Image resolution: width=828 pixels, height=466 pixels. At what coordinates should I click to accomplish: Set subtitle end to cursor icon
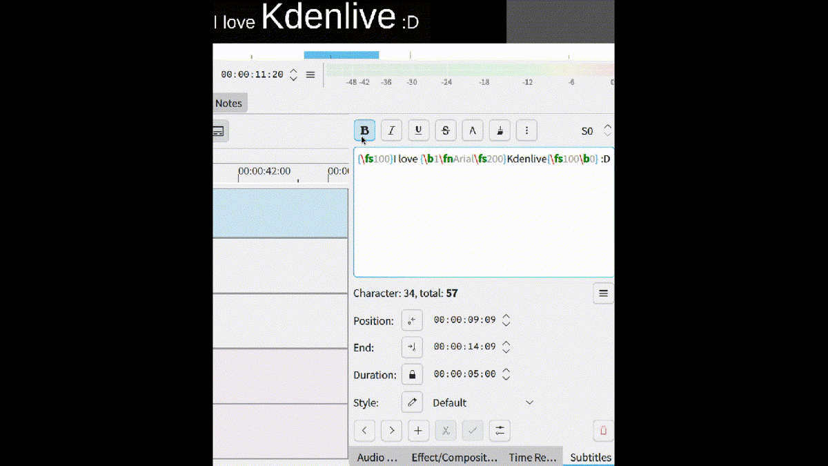(412, 347)
